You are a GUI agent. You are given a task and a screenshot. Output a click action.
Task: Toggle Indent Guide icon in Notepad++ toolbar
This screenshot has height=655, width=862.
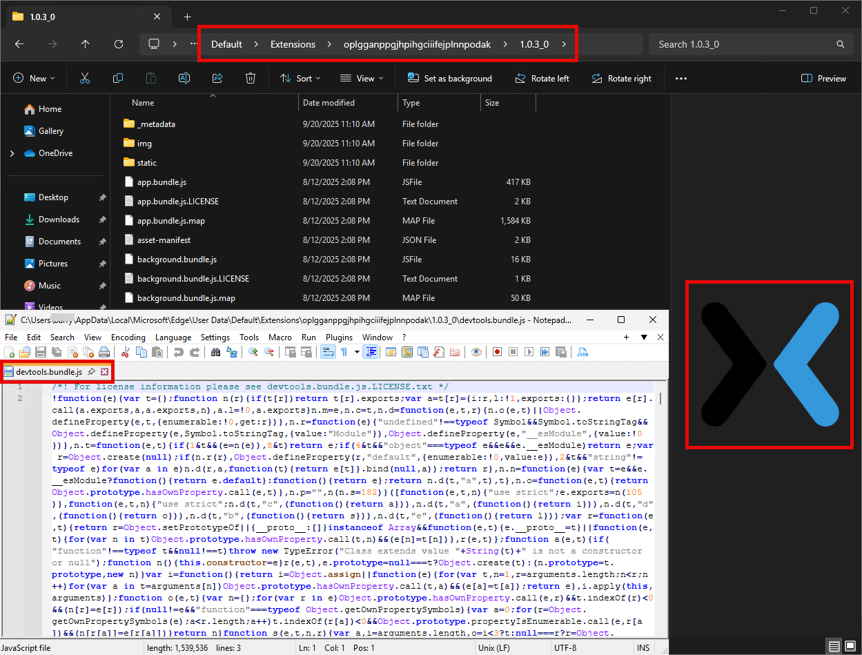click(x=371, y=352)
